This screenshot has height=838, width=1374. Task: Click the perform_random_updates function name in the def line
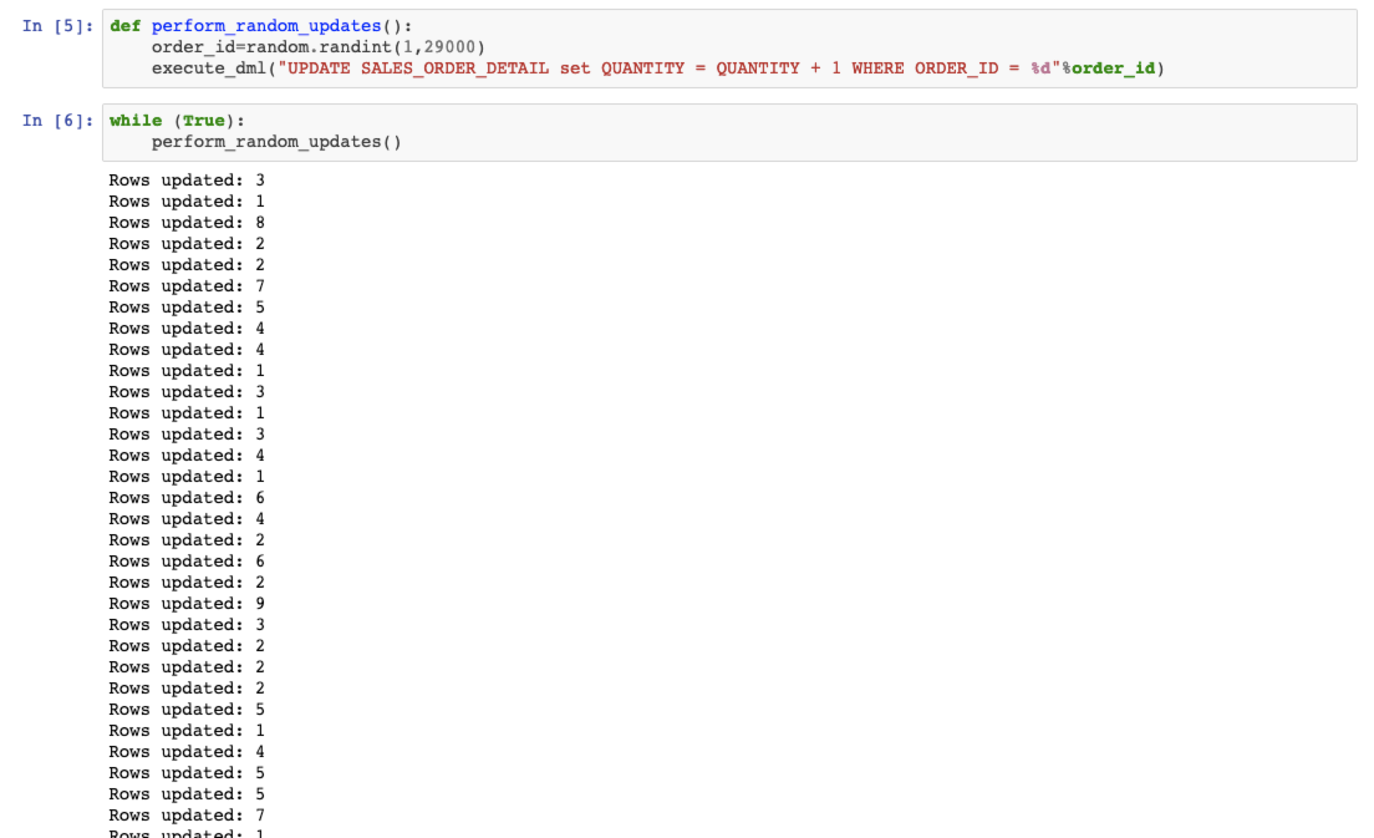tap(266, 26)
